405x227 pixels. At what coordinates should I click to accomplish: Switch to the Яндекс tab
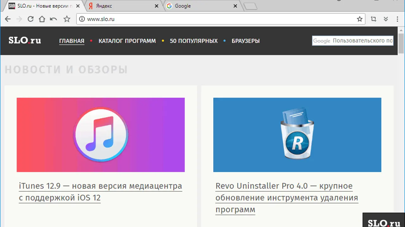pos(120,6)
